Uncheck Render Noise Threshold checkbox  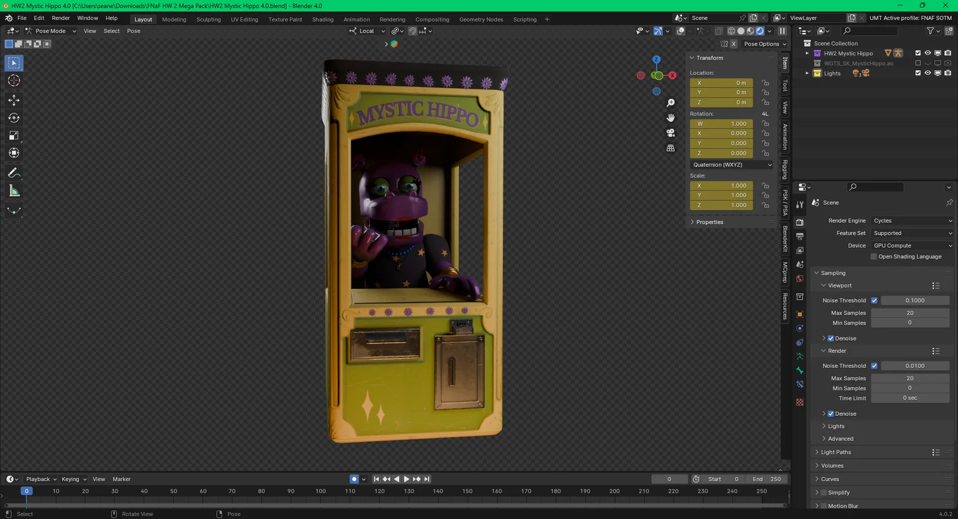pos(874,366)
